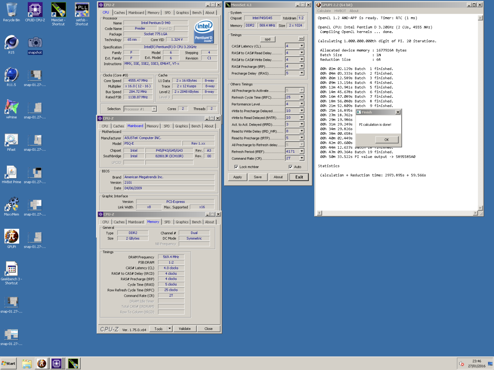Image resolution: width=494 pixels, height=370 pixels.
Task: Click the Save button in MemSet
Action: click(258, 177)
